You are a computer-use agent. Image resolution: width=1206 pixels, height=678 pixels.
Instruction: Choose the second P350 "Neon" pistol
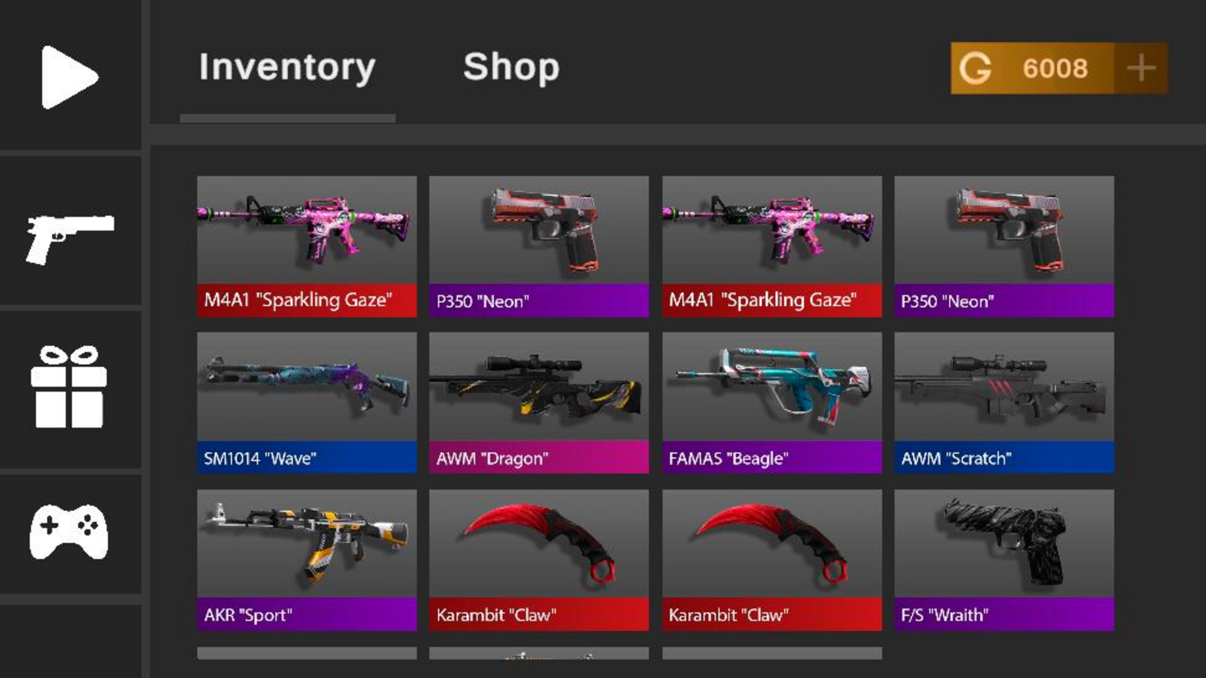(x=1004, y=246)
